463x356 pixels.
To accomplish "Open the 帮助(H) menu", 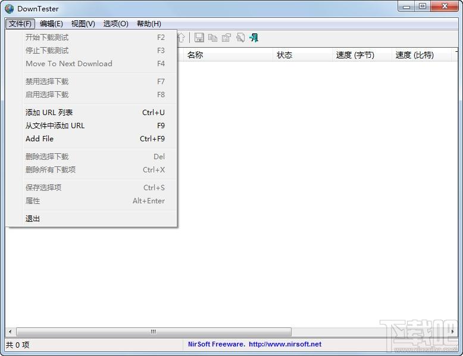I will [x=149, y=24].
